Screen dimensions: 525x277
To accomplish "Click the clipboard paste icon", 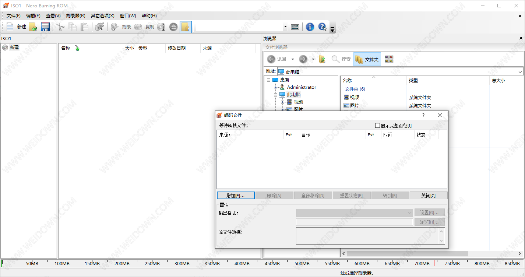I will tap(85, 27).
